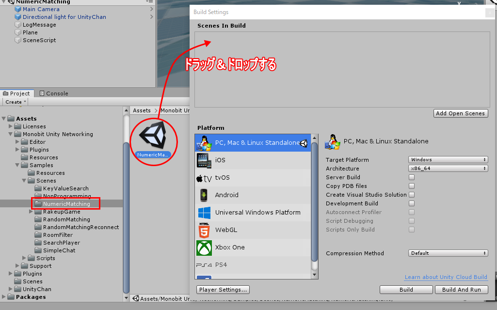Click the Packages folder icon
The image size is (497, 310).
(x=11, y=297)
